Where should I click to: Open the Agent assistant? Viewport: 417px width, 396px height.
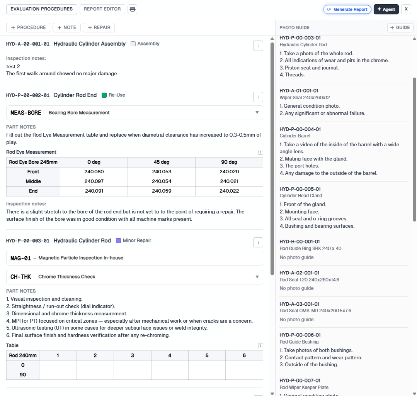(386, 9)
